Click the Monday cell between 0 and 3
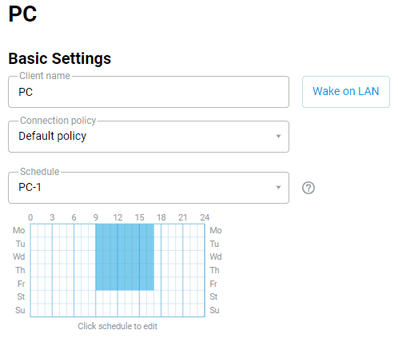 pyautogui.click(x=42, y=230)
